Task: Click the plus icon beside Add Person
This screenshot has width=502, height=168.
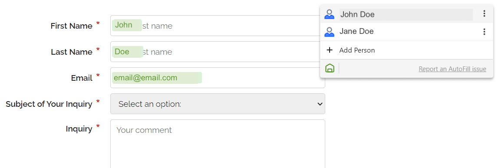Action: pyautogui.click(x=330, y=50)
